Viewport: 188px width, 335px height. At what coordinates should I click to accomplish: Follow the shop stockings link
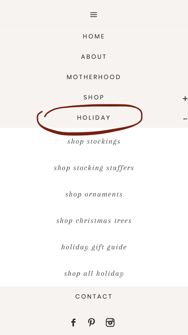coord(94,141)
